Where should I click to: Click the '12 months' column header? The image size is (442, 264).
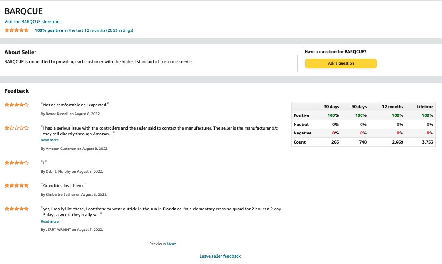tap(393, 106)
